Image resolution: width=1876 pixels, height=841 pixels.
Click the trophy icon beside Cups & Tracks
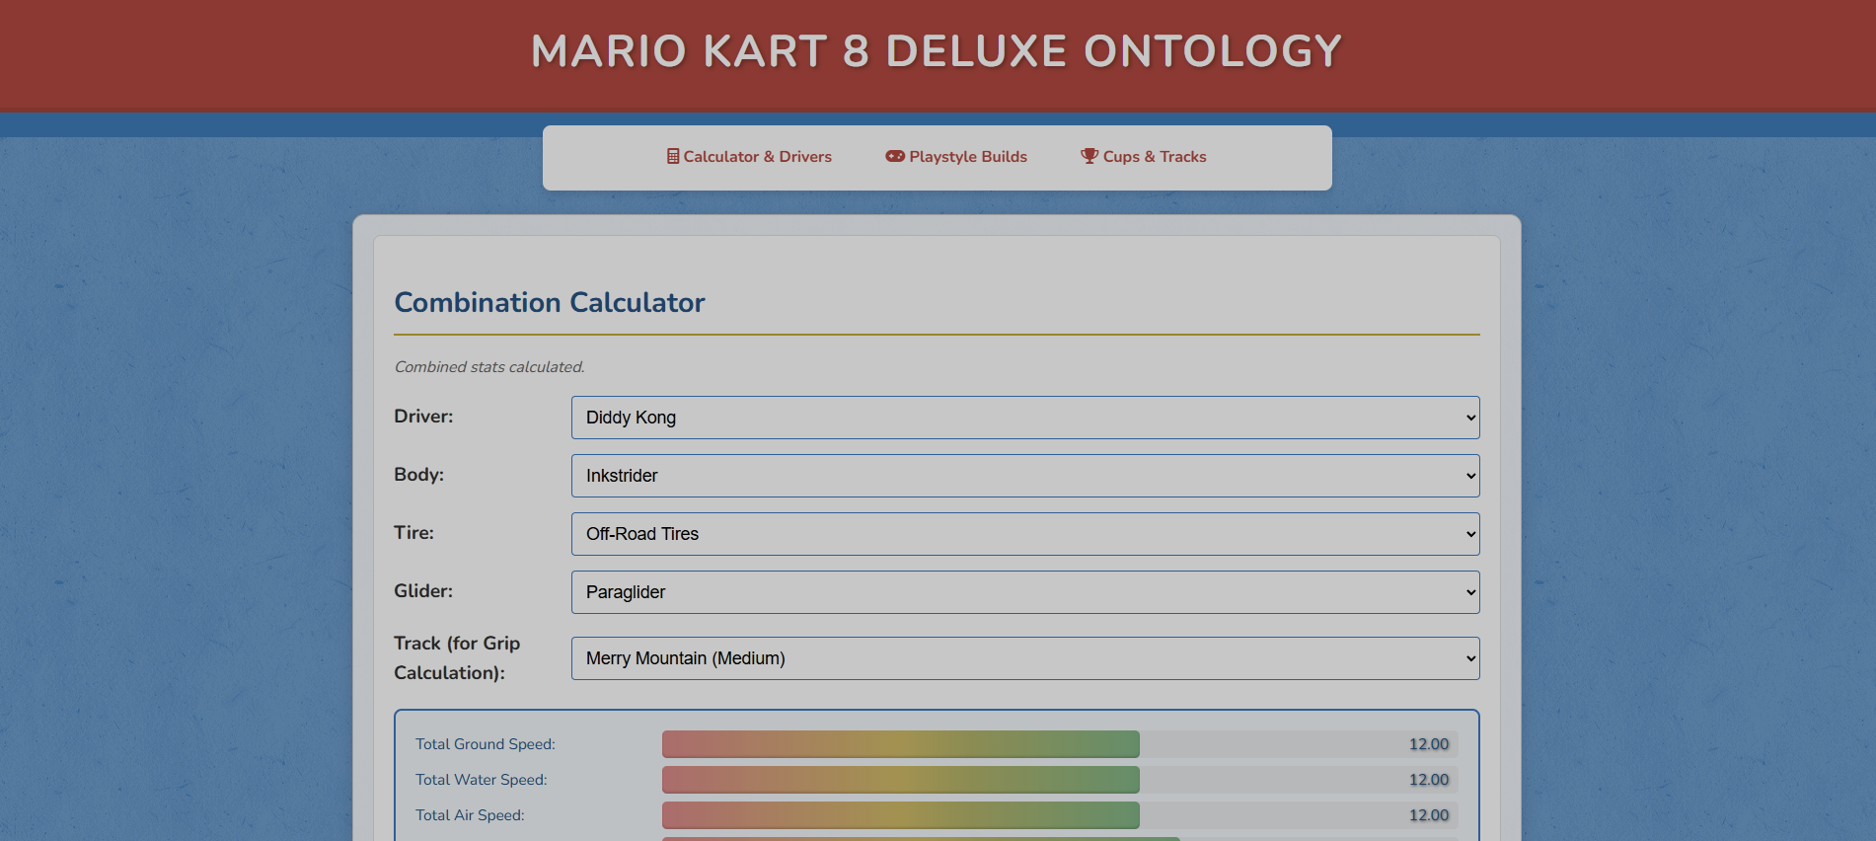[1089, 156]
